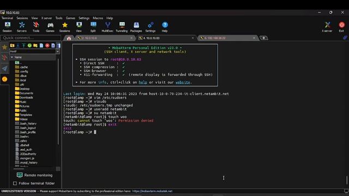Click the home tab icon

[69, 38]
